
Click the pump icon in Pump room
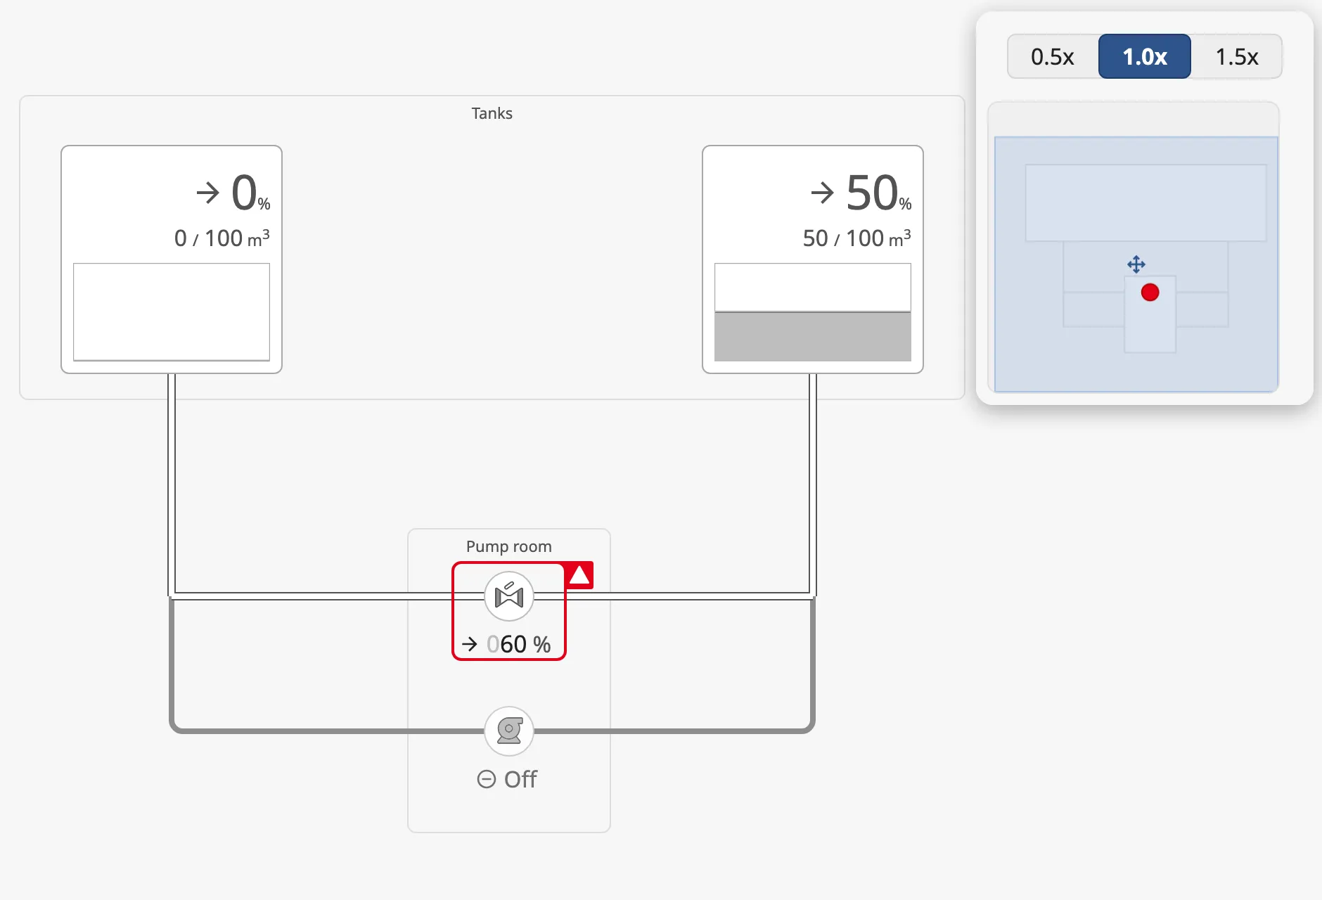click(x=509, y=731)
